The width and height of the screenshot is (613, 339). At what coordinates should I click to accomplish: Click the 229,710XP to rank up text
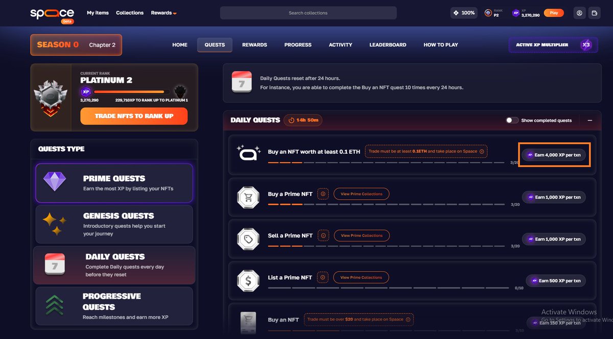152,101
